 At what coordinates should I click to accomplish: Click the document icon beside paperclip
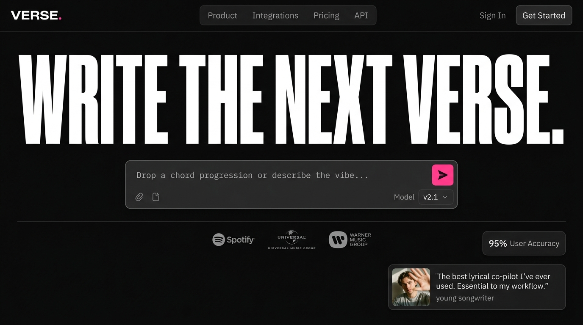tap(156, 197)
